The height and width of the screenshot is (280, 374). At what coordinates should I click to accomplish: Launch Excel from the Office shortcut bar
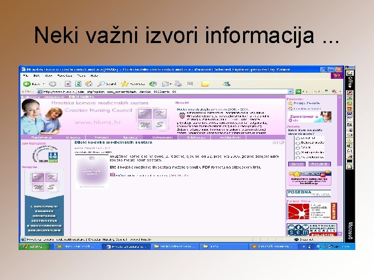click(x=350, y=98)
